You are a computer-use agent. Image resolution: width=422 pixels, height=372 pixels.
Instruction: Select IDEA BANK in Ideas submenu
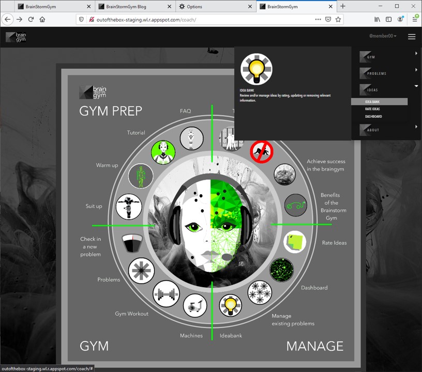click(379, 102)
